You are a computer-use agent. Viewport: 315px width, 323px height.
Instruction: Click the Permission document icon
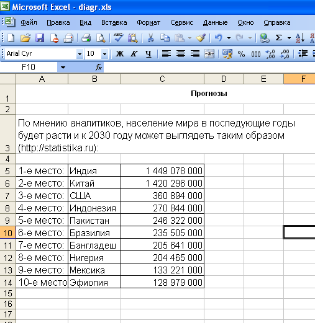tap(54, 38)
